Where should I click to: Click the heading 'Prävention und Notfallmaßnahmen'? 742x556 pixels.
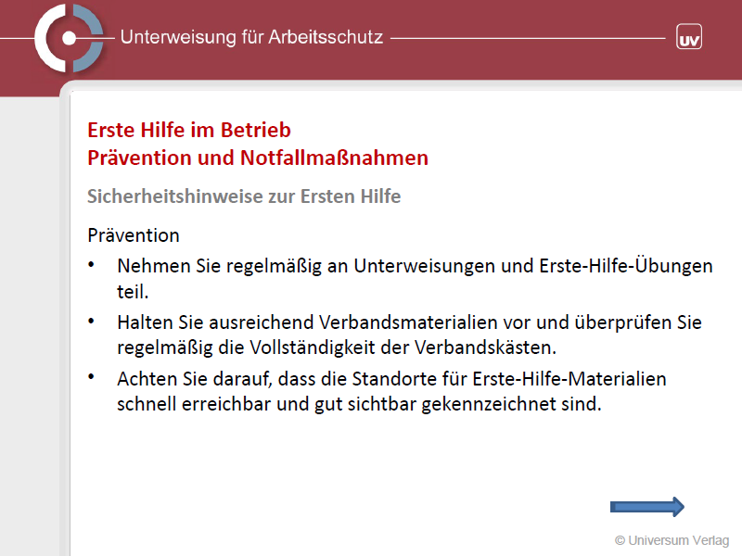coord(258,158)
